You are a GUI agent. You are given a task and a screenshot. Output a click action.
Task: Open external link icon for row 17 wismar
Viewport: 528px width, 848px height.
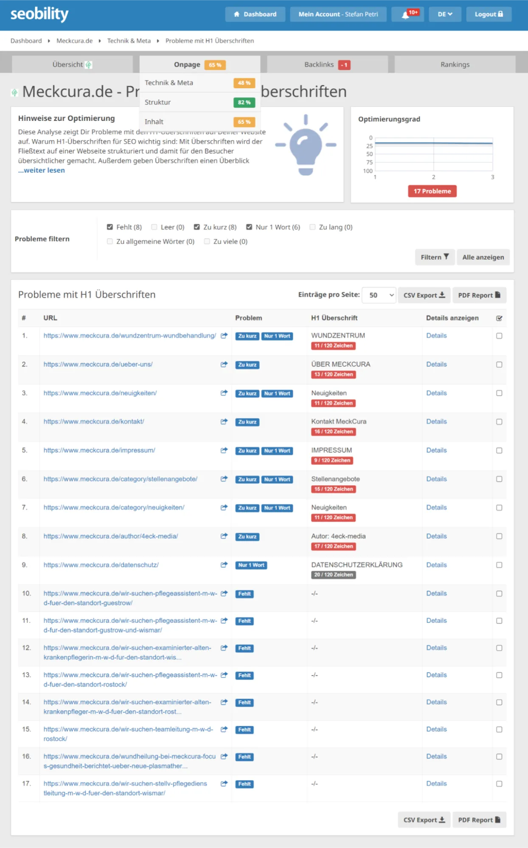(x=224, y=784)
